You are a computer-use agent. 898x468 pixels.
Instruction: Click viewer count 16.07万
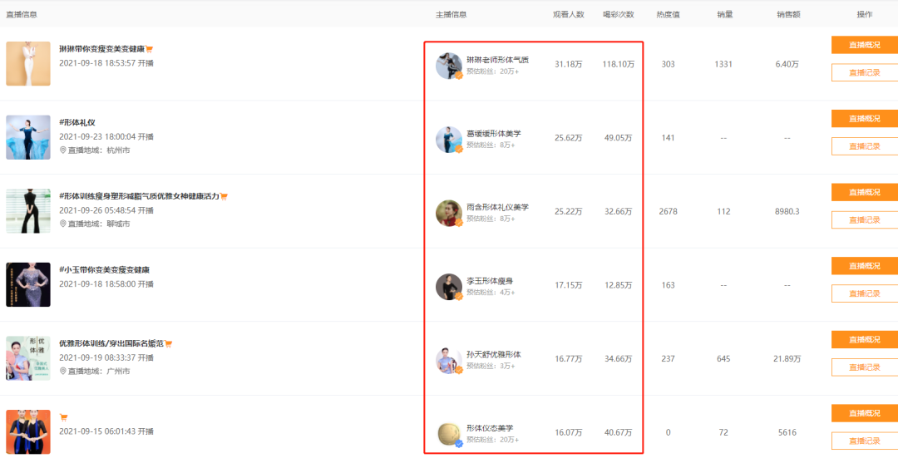pos(568,432)
